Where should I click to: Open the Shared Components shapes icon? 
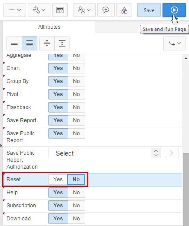point(124,10)
